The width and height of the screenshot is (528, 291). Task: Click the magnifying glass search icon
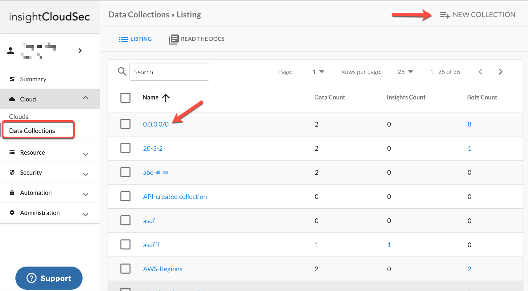tap(122, 71)
